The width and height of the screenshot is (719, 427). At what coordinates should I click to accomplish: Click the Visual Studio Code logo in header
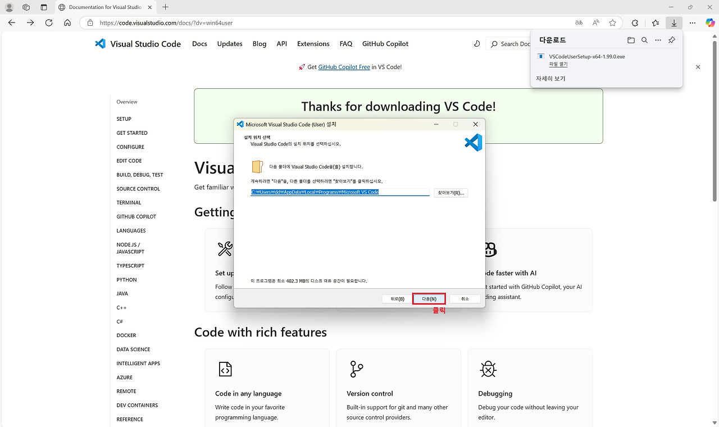[x=138, y=44]
